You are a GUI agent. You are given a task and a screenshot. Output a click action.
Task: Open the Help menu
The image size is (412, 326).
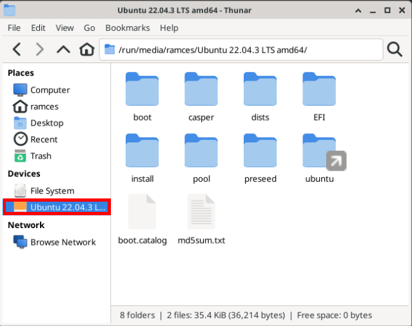(x=169, y=28)
